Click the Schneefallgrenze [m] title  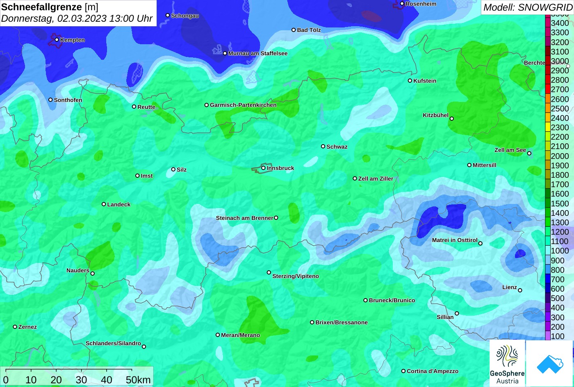50,7
